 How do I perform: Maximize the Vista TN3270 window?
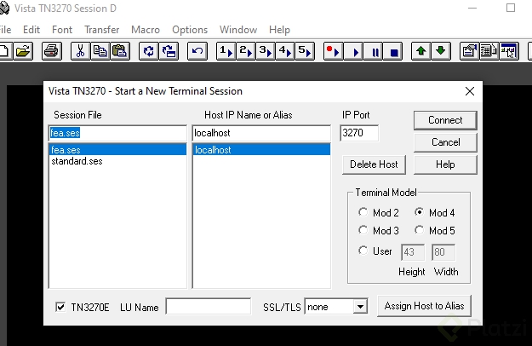tap(510, 8)
